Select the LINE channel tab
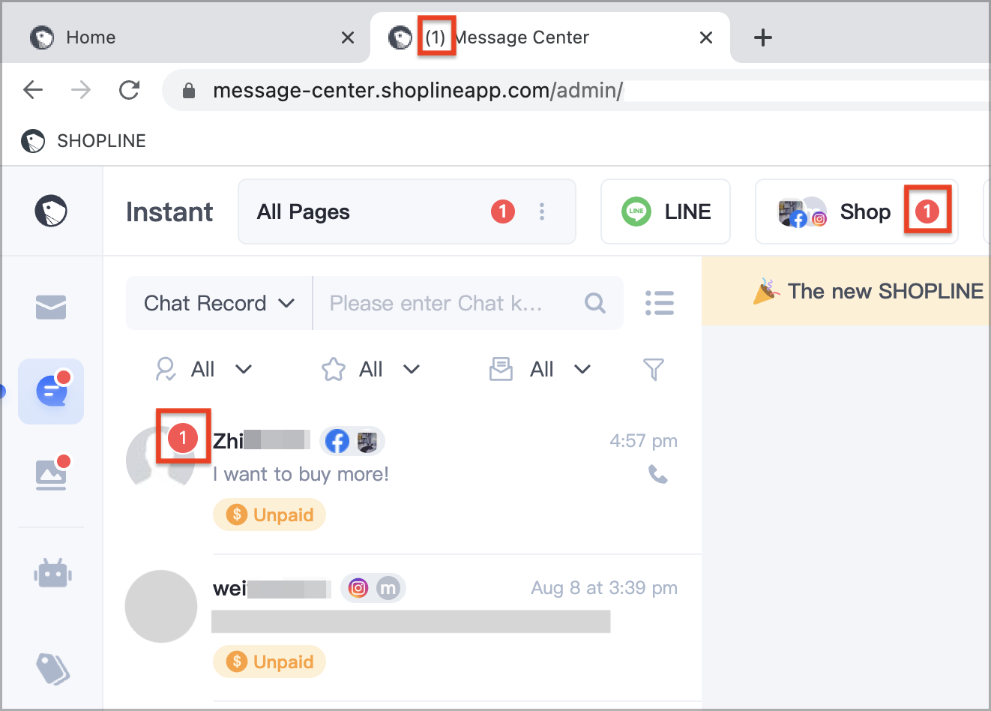 click(x=666, y=212)
